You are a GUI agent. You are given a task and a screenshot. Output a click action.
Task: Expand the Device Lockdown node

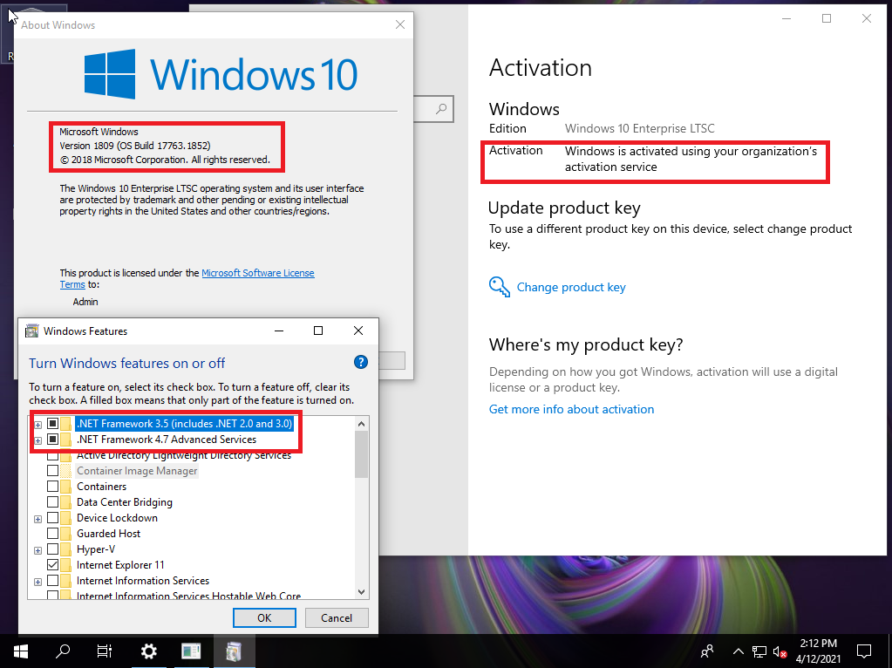pyautogui.click(x=37, y=519)
